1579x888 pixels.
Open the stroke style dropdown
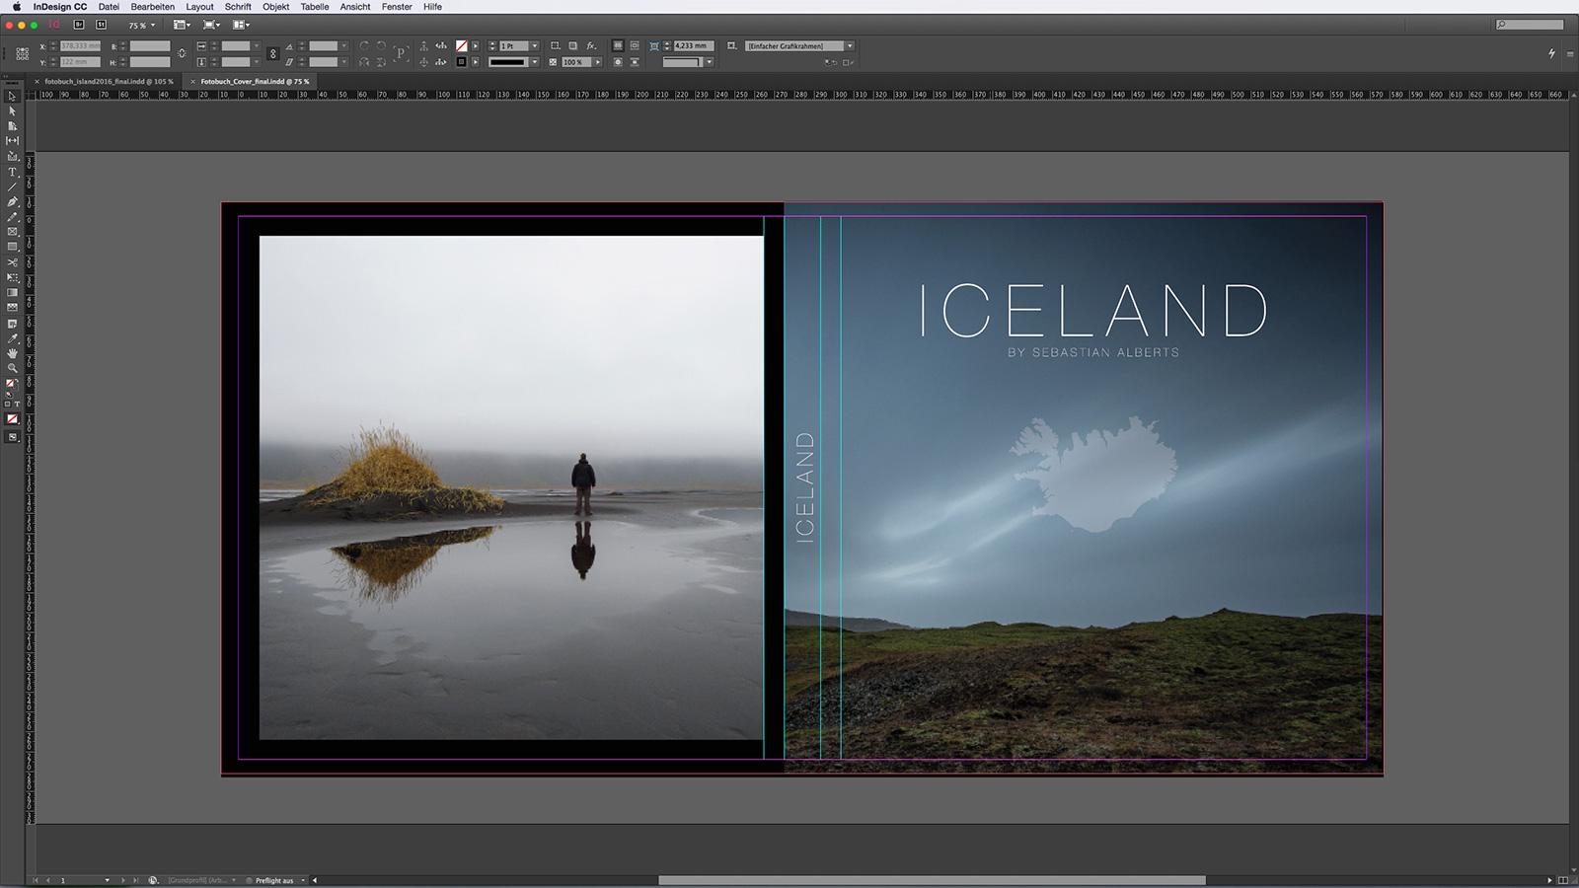[x=534, y=61]
